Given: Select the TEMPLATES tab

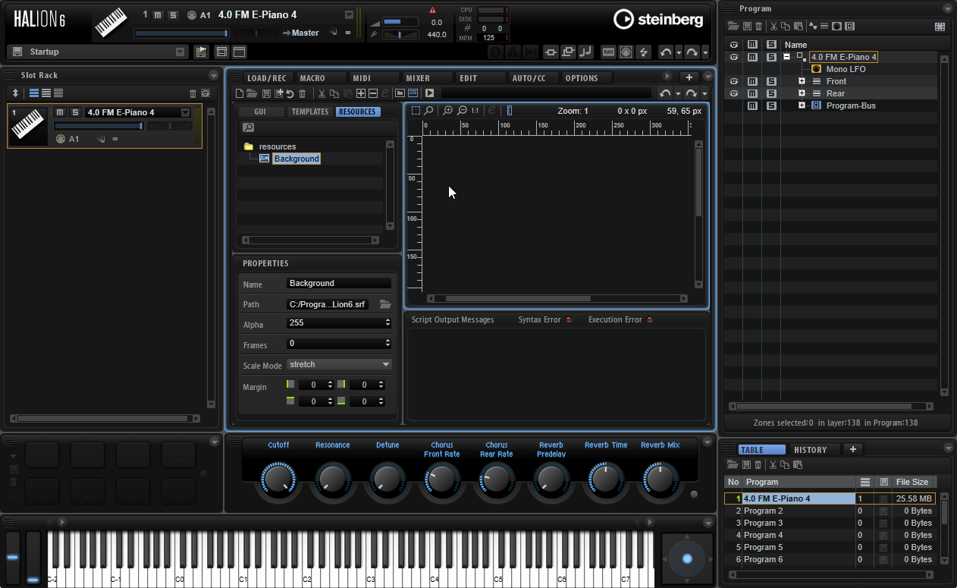Looking at the screenshot, I should point(310,112).
